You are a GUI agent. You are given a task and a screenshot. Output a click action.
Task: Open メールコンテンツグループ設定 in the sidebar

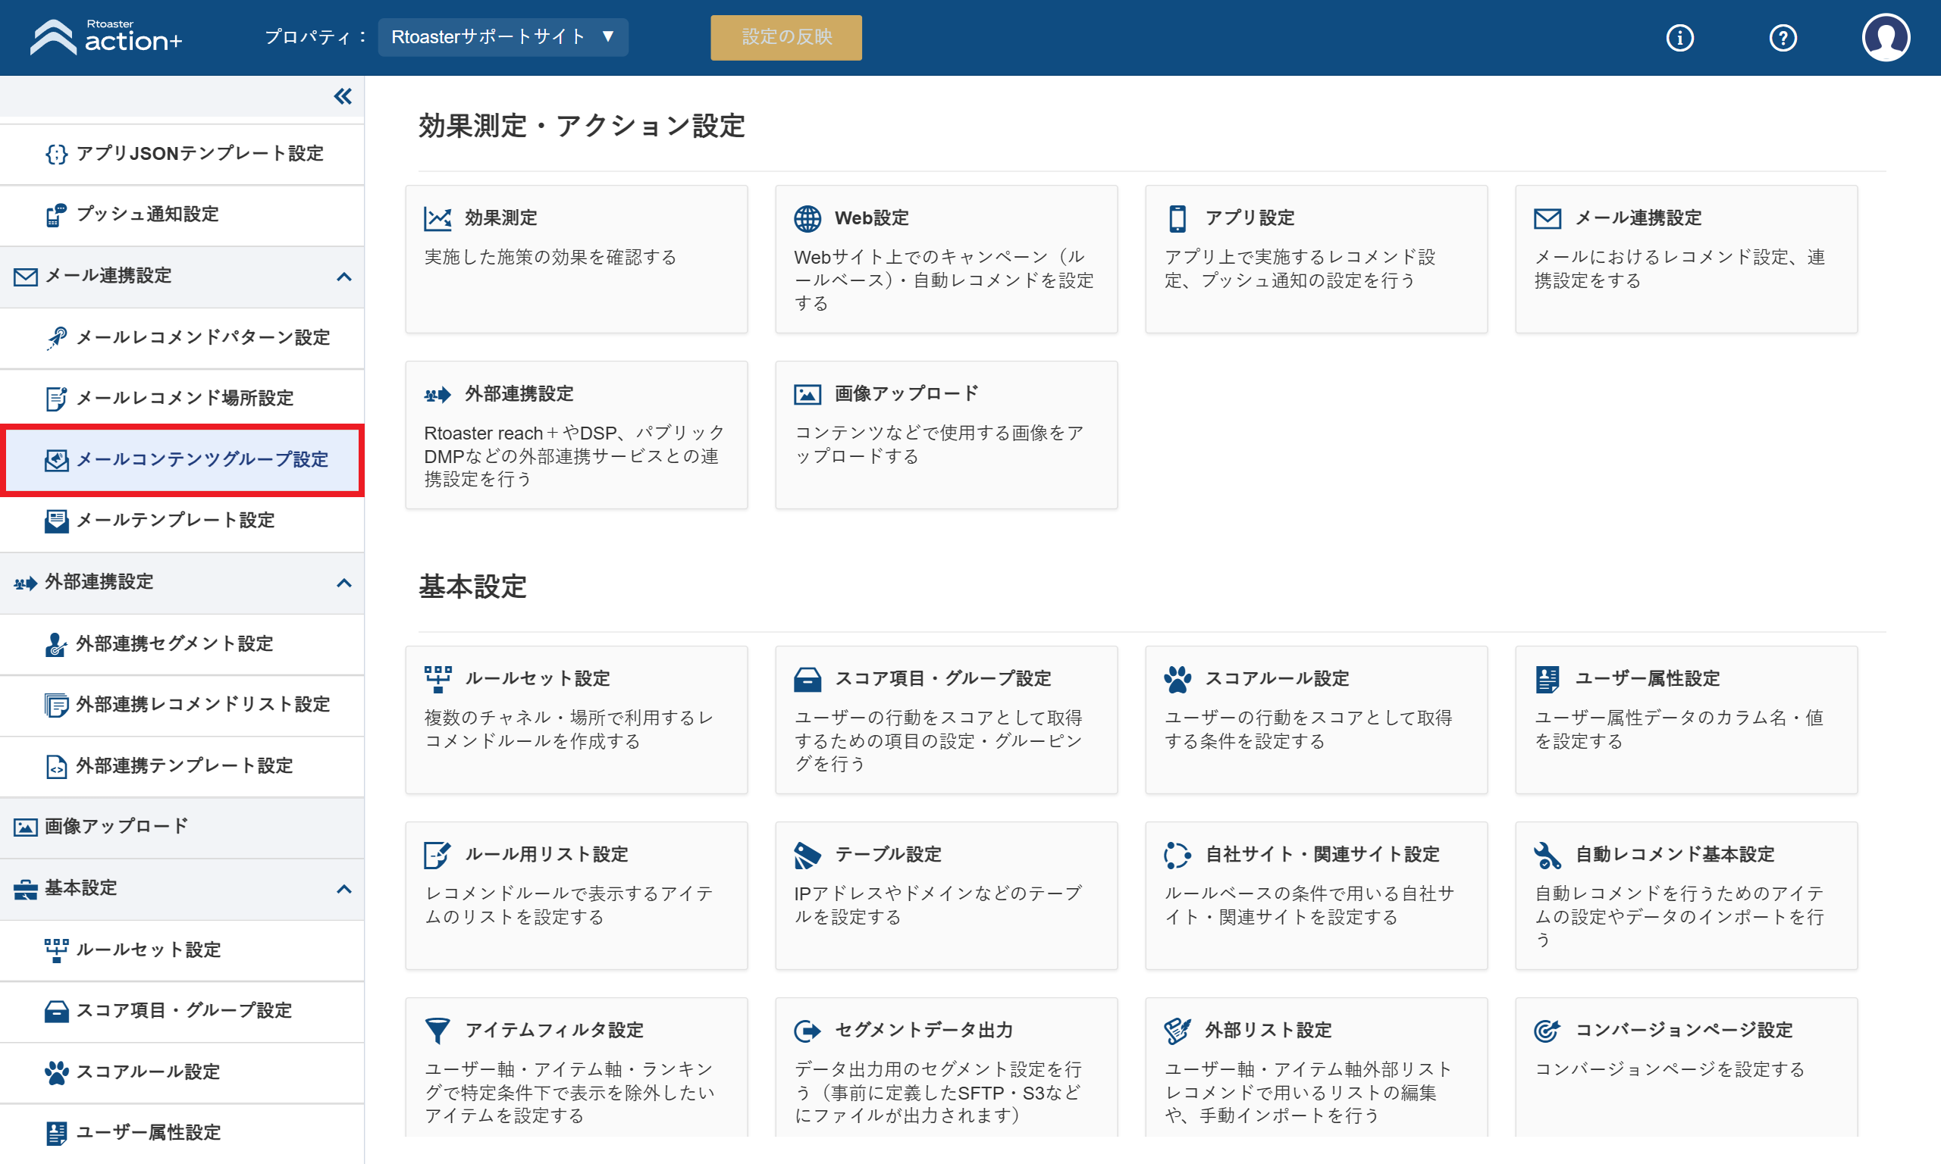point(182,461)
